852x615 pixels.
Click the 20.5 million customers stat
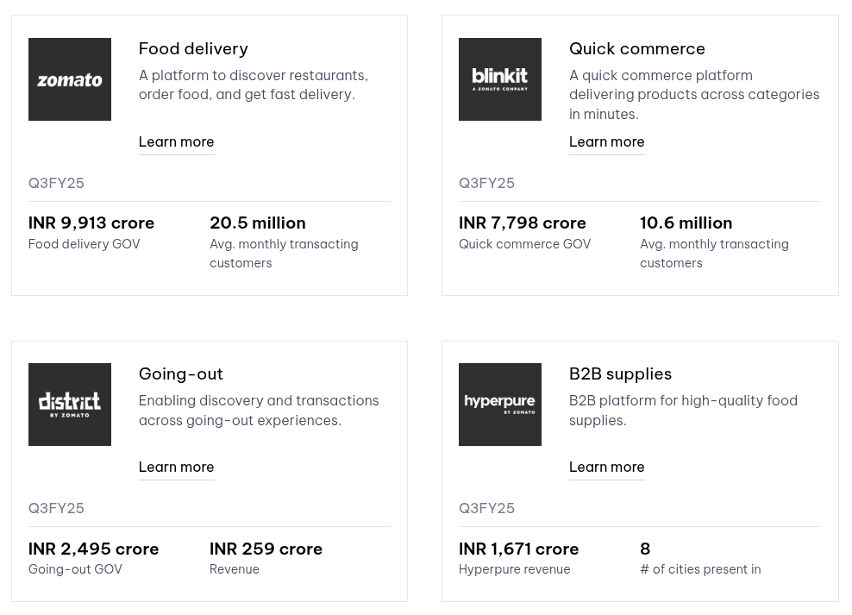(258, 223)
